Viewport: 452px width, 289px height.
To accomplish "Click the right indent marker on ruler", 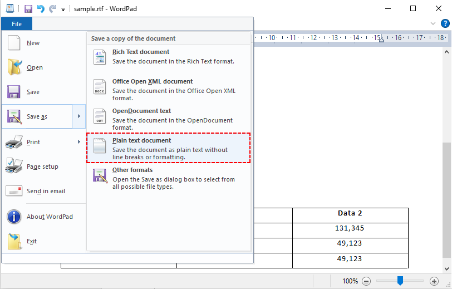I will point(381,40).
